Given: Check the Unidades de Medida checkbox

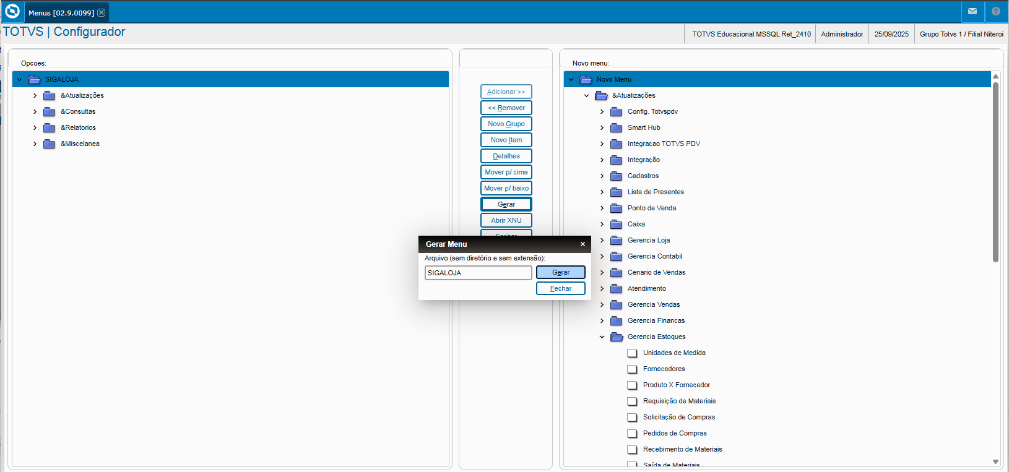Looking at the screenshot, I should [632, 353].
